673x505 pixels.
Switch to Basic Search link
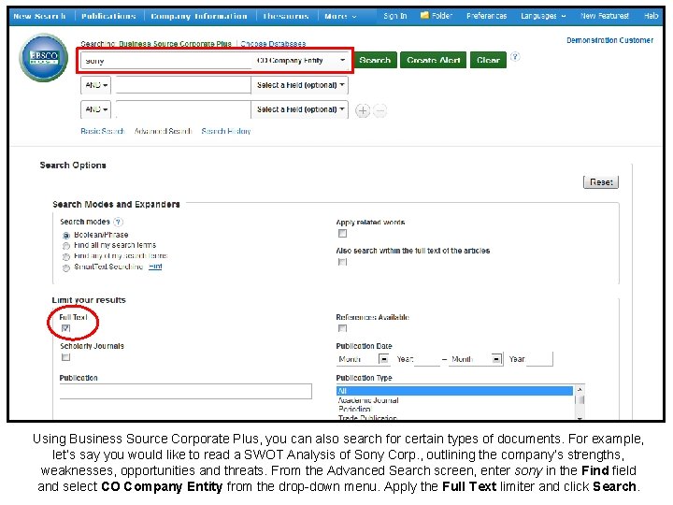103,131
